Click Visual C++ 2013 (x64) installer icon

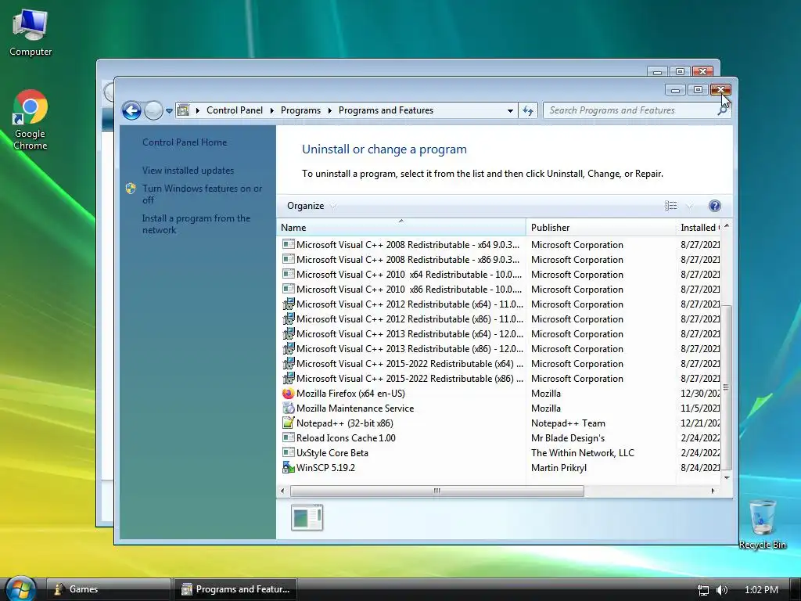[288, 333]
